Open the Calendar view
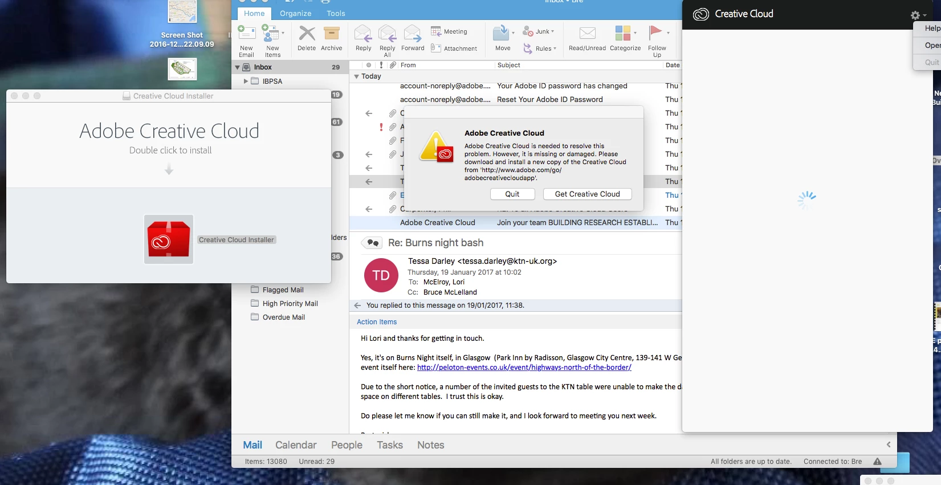Viewport: 941px width, 485px height. pyautogui.click(x=296, y=445)
